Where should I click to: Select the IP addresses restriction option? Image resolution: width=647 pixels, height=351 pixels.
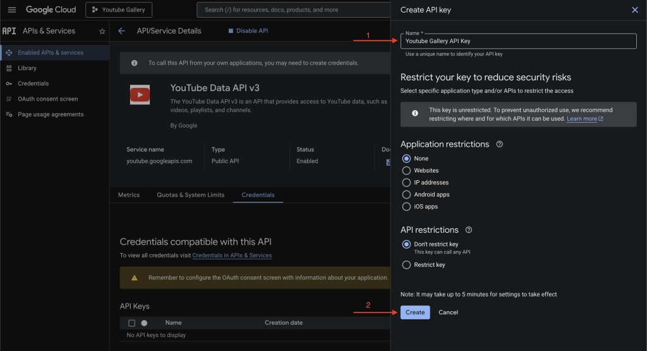406,183
